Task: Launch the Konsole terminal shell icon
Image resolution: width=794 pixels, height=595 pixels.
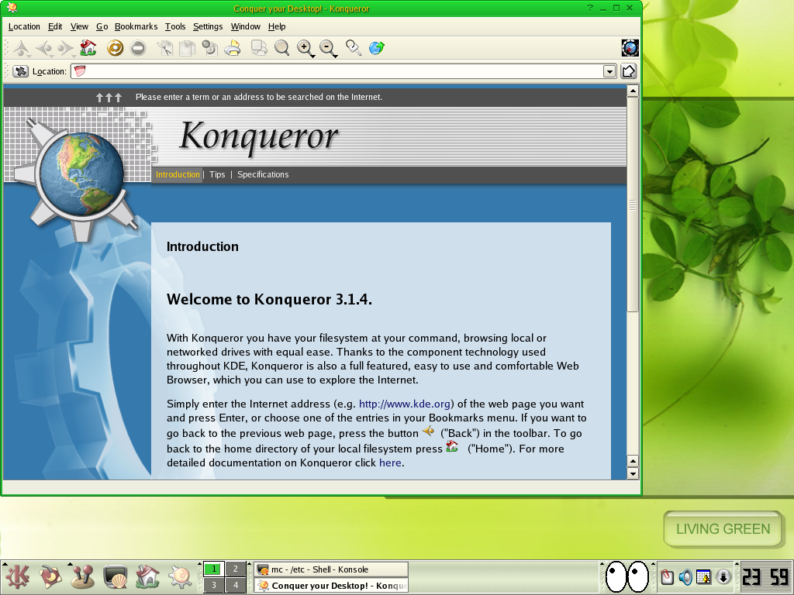Action: tap(115, 576)
